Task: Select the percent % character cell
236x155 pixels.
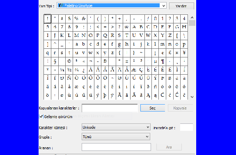Action: [x=76, y=19]
